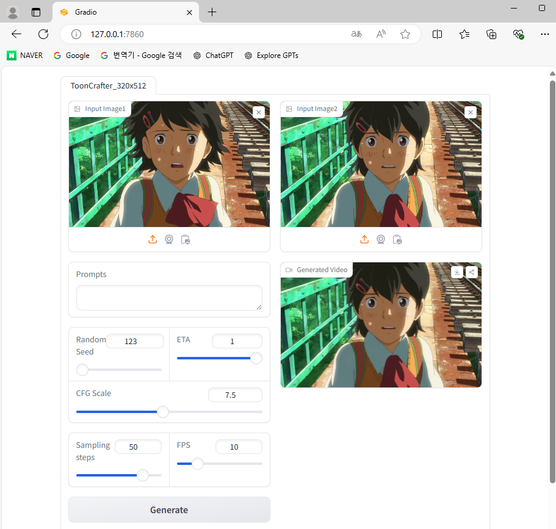
Task: Click the ETA slider handle
Action: pos(256,358)
